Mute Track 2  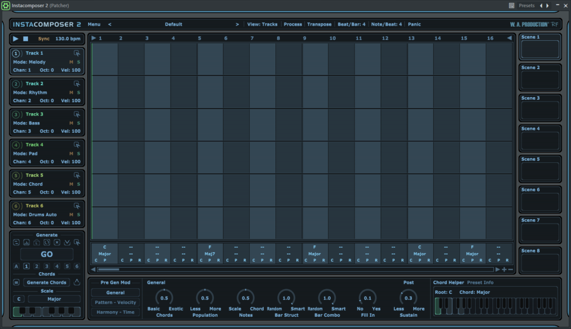(71, 93)
